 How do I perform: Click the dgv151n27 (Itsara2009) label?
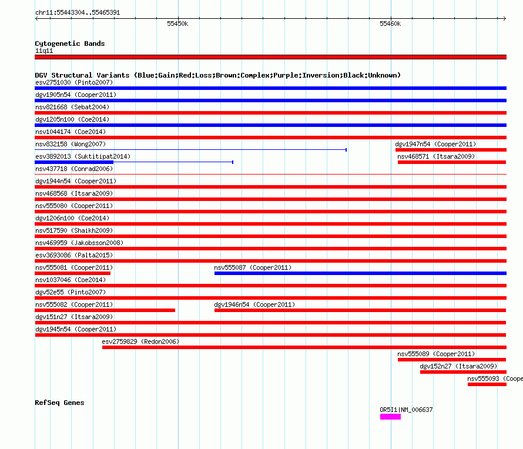[x=74, y=317]
